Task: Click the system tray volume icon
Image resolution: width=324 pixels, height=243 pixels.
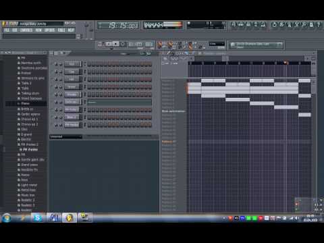Action: [297, 218]
